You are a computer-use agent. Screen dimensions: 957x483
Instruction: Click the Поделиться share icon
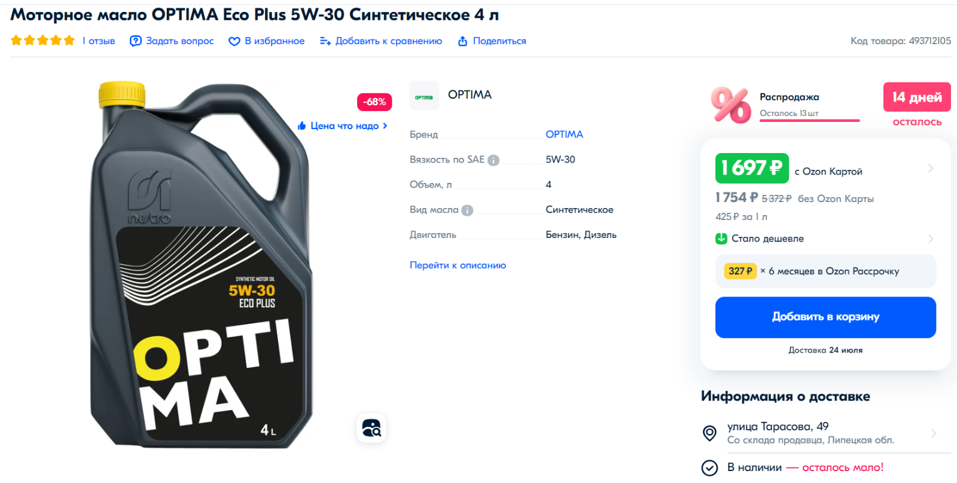(x=462, y=41)
